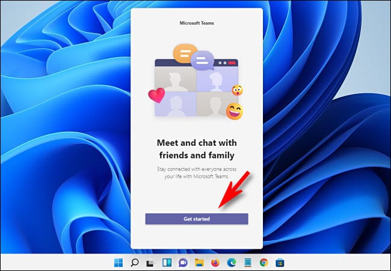
Task: Click the Get started button
Action: coord(196,219)
